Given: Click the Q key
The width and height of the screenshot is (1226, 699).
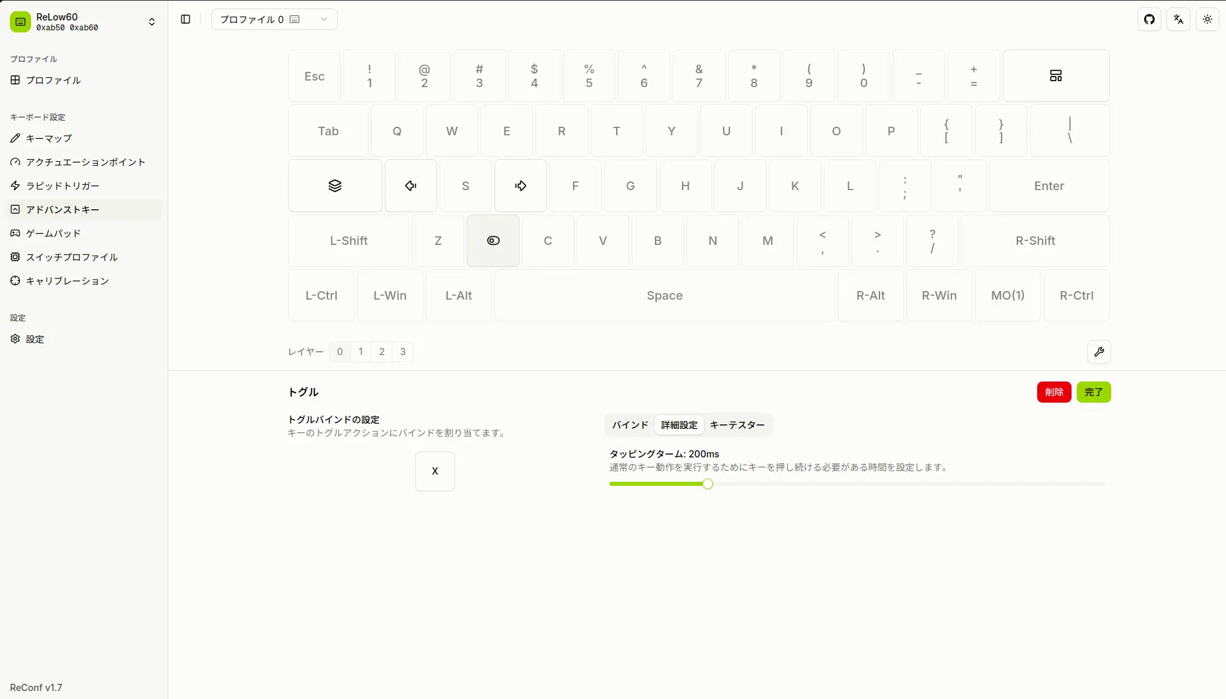Looking at the screenshot, I should [x=397, y=131].
